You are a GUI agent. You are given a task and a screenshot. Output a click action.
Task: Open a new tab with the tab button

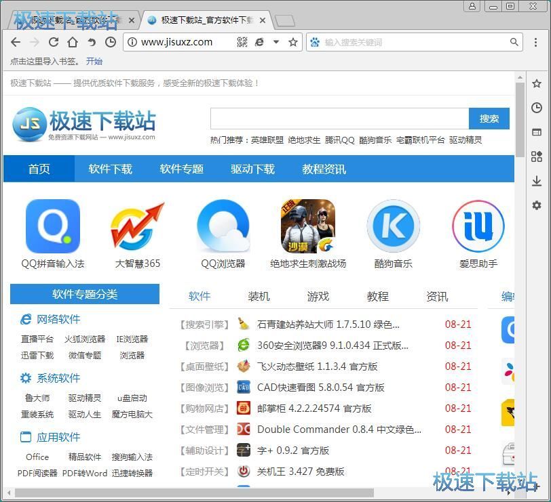click(x=284, y=21)
